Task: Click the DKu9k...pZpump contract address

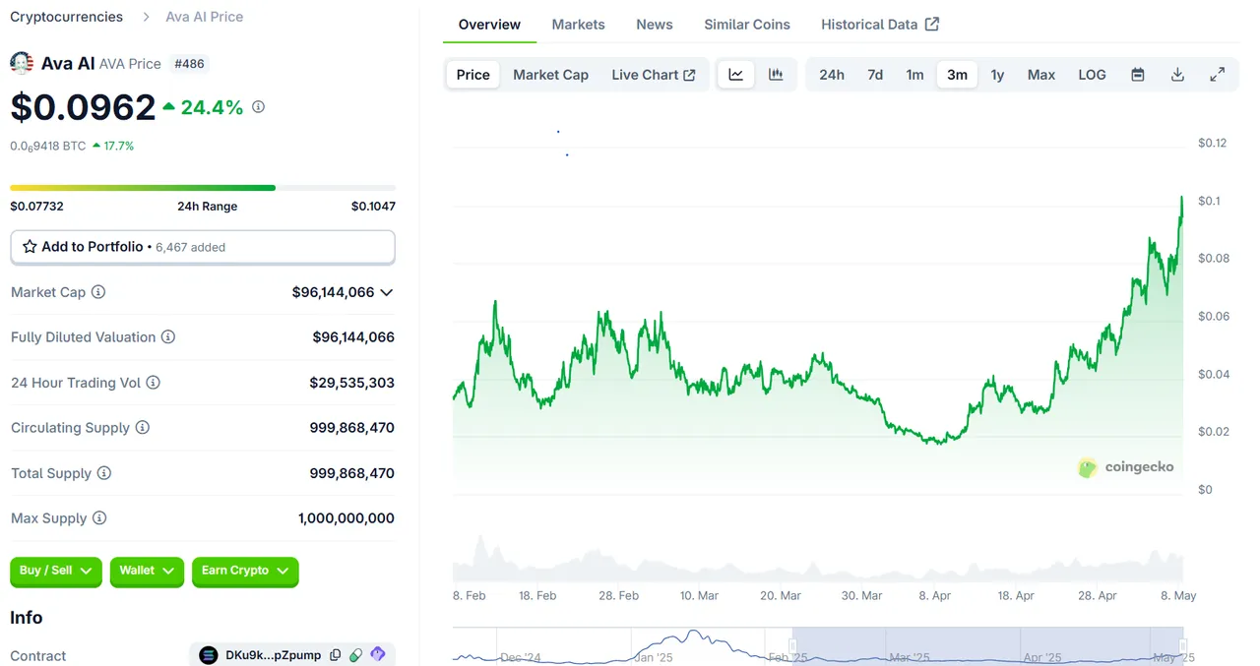Action: click(x=274, y=655)
